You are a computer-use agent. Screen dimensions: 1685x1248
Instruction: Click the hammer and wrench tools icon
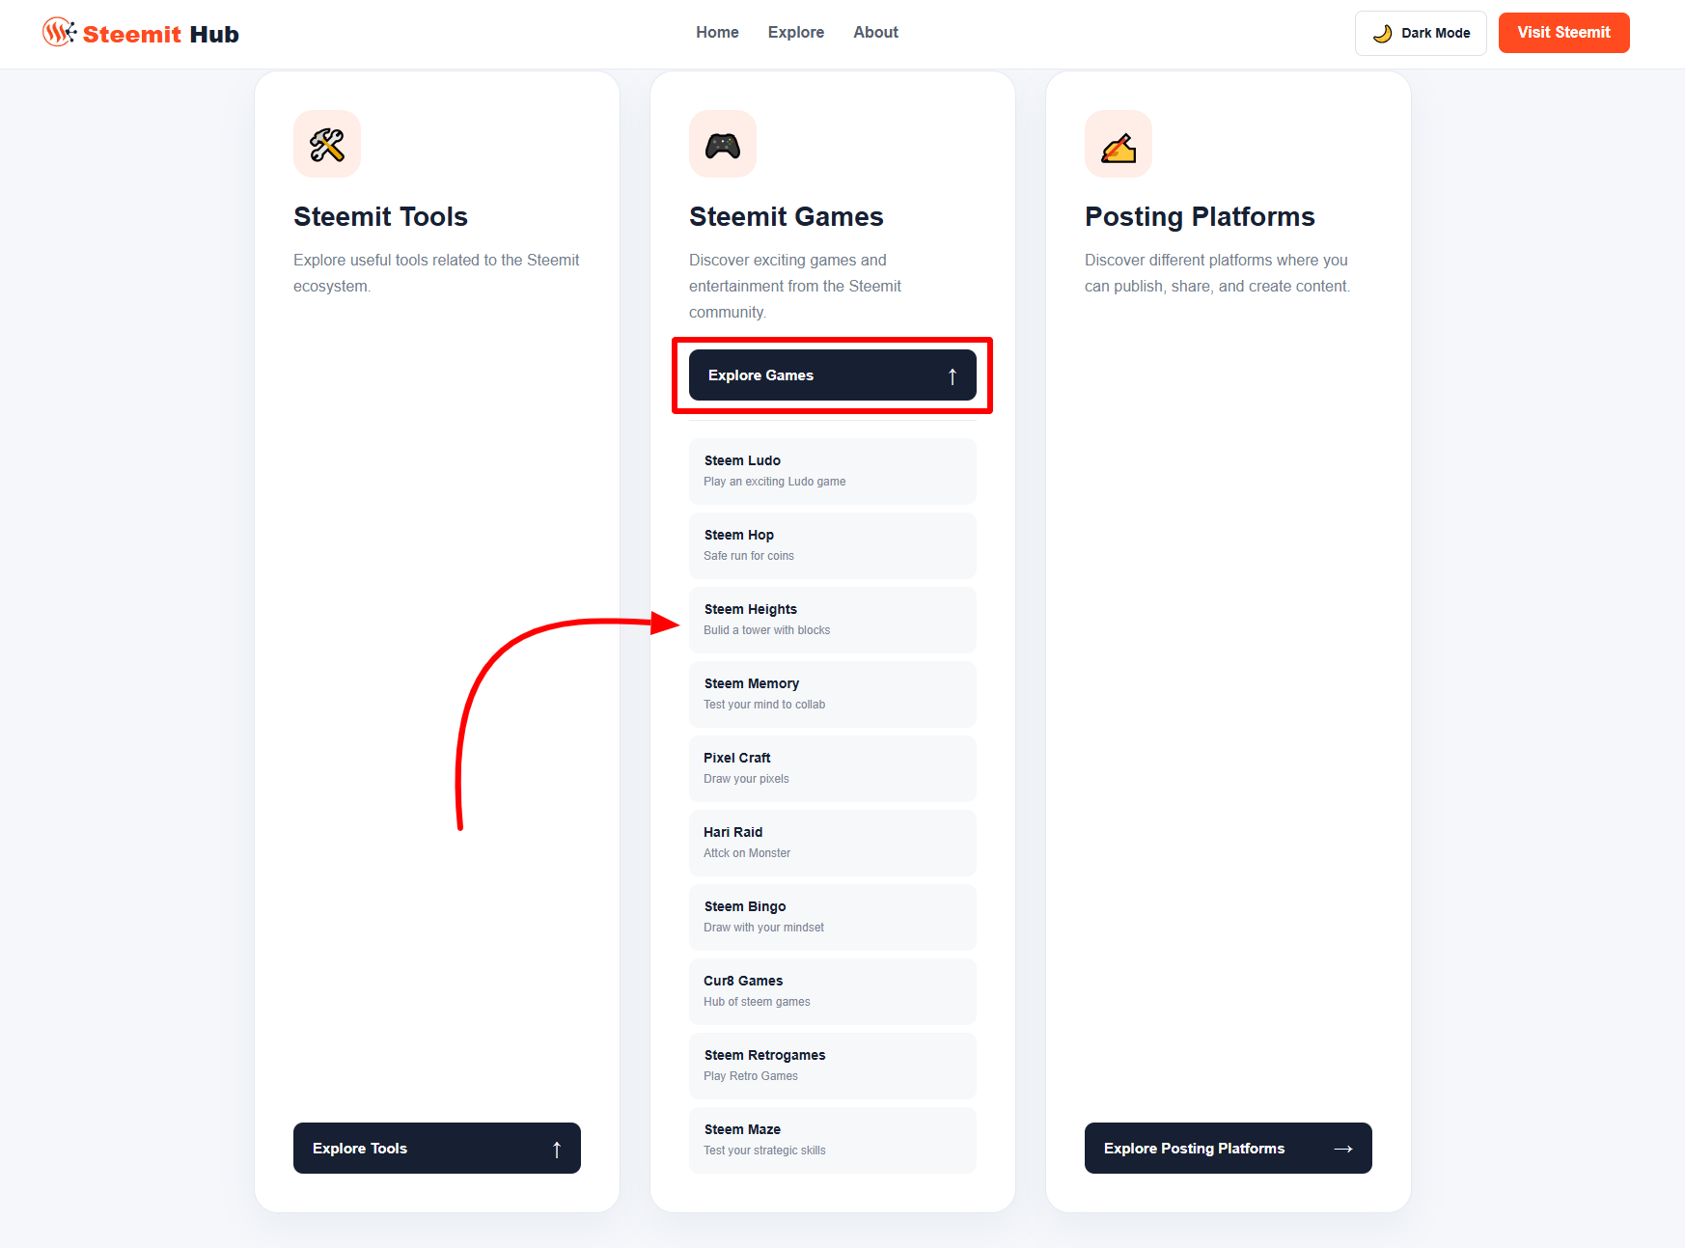327,145
